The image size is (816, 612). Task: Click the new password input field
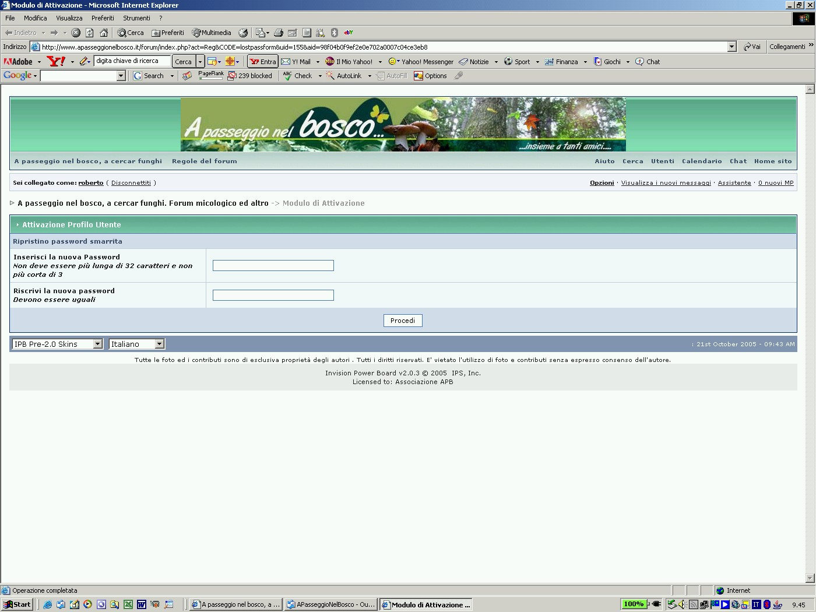273,266
